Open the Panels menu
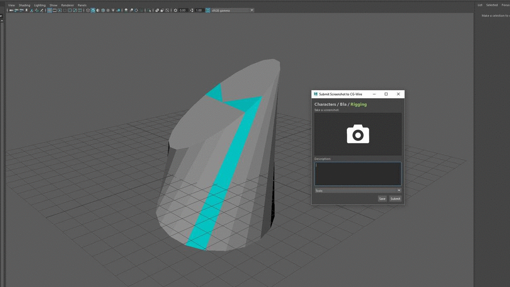 (82, 5)
